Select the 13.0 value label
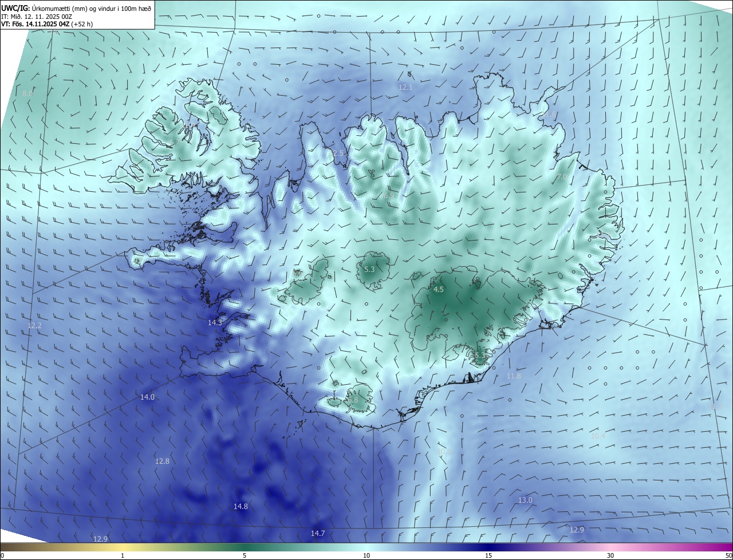The width and height of the screenshot is (733, 560). tap(525, 500)
